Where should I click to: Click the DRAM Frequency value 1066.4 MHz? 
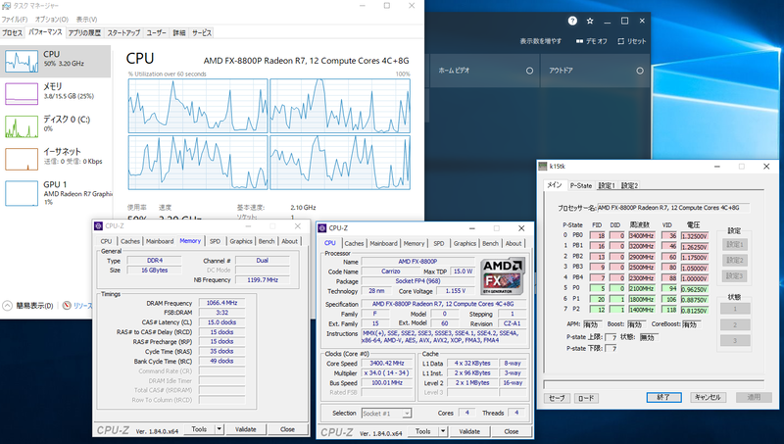pyautogui.click(x=222, y=303)
